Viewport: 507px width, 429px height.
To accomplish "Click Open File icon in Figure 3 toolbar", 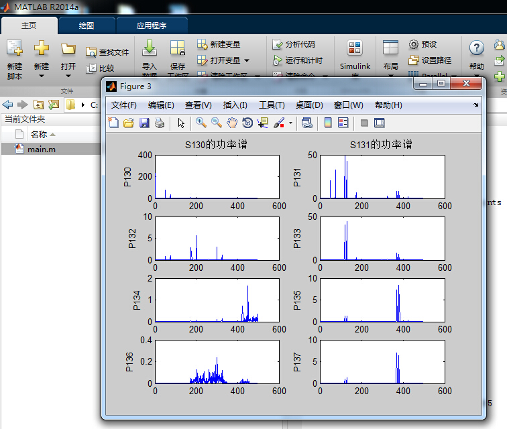I will coord(129,123).
